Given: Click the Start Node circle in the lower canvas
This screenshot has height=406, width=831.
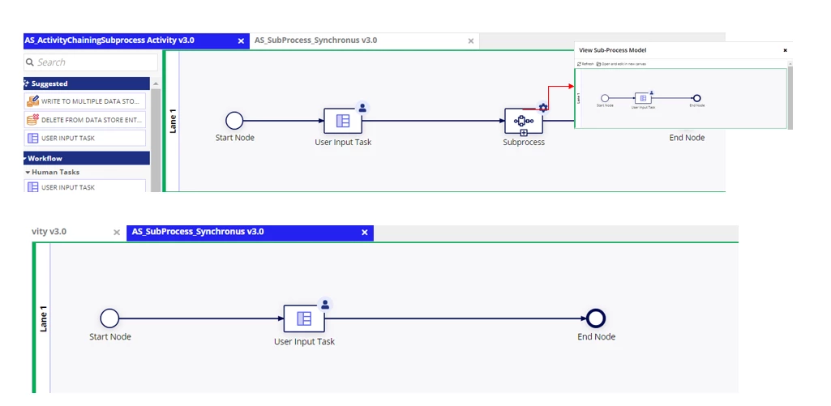Looking at the screenshot, I should click(109, 318).
